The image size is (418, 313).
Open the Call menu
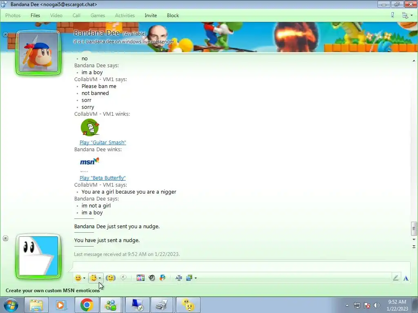[x=76, y=15]
